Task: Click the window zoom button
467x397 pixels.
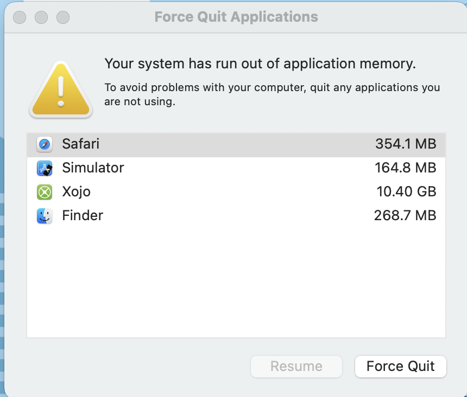Action: point(63,17)
